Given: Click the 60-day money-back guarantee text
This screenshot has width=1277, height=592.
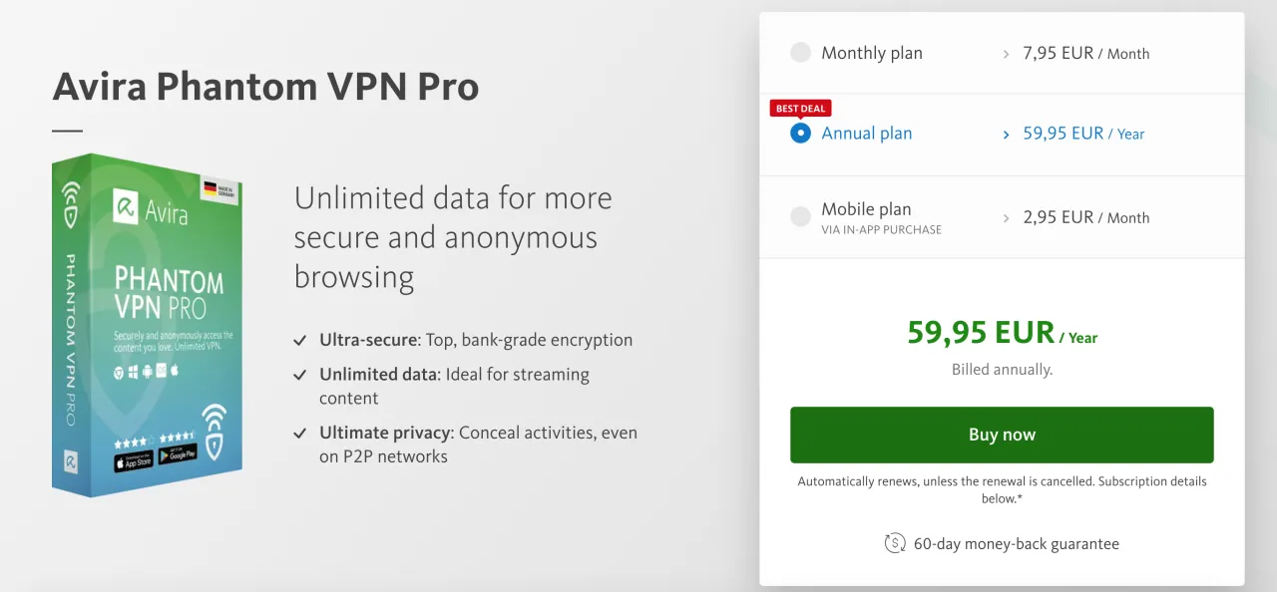Looking at the screenshot, I should (1017, 544).
